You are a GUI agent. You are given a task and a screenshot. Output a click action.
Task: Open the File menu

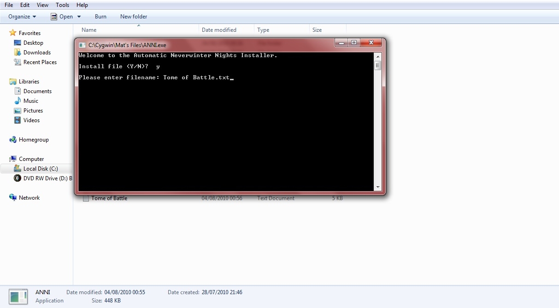[x=9, y=5]
